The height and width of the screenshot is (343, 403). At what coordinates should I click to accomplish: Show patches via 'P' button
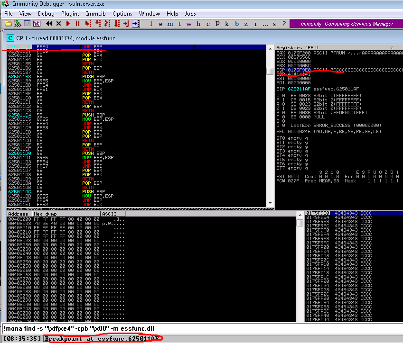point(217,24)
